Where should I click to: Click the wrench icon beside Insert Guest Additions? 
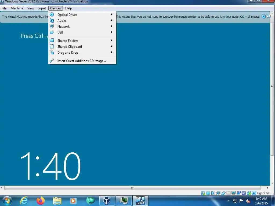point(52,61)
